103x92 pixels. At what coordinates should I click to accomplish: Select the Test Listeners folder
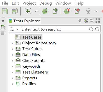tap(32, 72)
